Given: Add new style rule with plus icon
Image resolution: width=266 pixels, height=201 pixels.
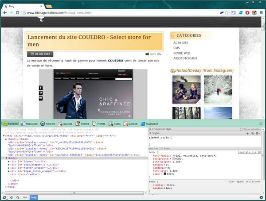Looking at the screenshot, I should [247, 133].
